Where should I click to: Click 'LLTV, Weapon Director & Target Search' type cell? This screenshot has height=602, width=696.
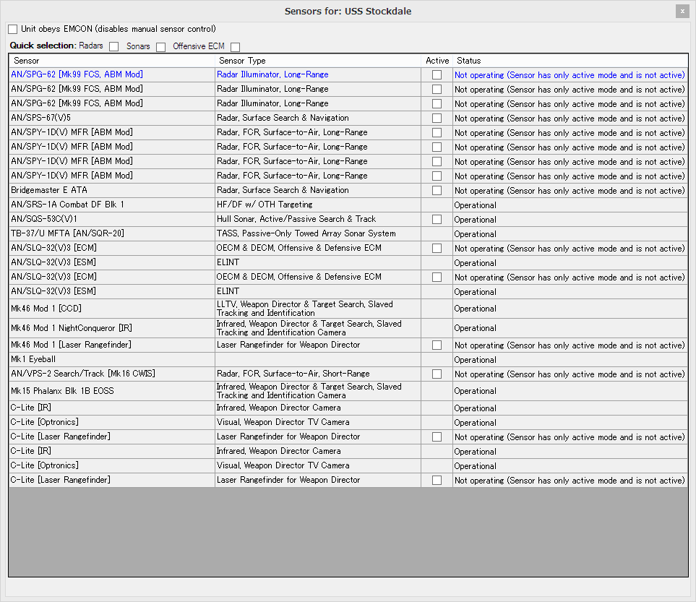(318, 309)
